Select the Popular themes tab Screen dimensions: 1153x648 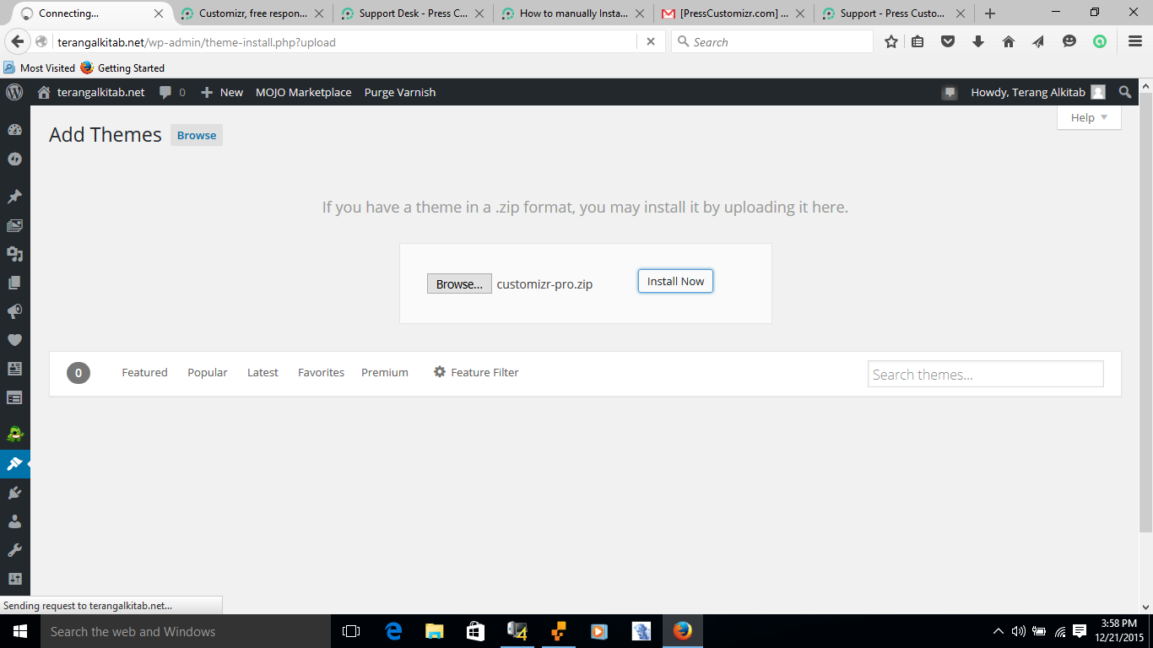(208, 372)
